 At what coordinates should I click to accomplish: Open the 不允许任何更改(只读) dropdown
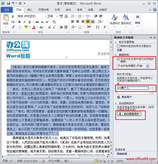point(147,65)
